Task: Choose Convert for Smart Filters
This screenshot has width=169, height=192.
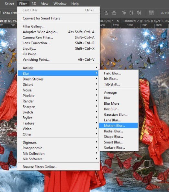Action: [58, 18]
